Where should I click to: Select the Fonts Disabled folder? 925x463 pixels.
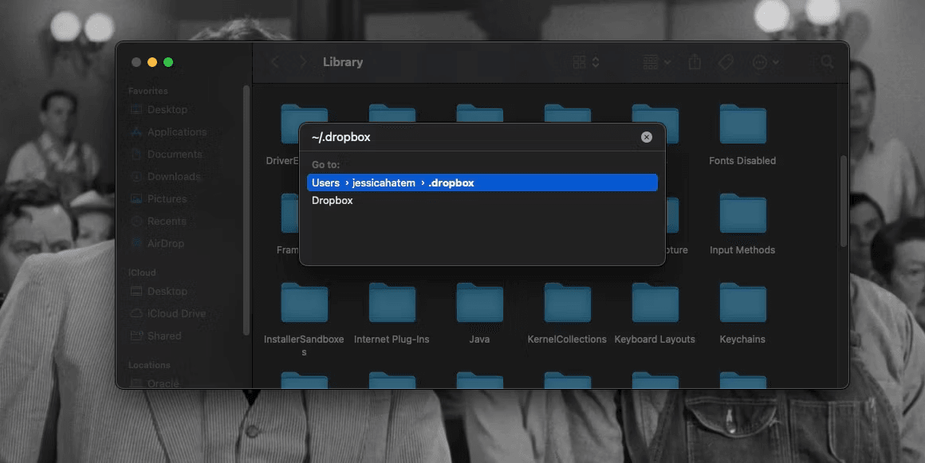tap(742, 135)
